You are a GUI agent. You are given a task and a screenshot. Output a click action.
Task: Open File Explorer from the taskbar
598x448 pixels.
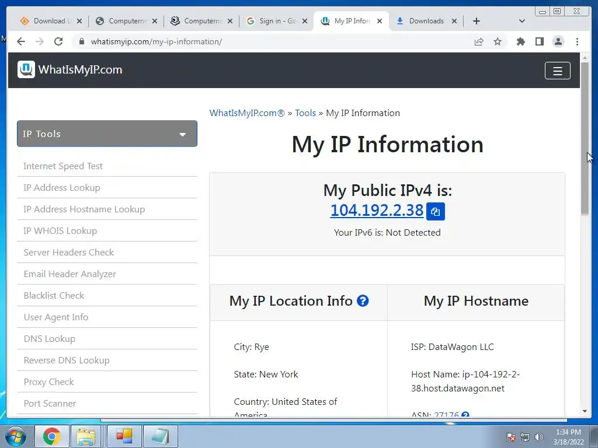click(x=86, y=436)
